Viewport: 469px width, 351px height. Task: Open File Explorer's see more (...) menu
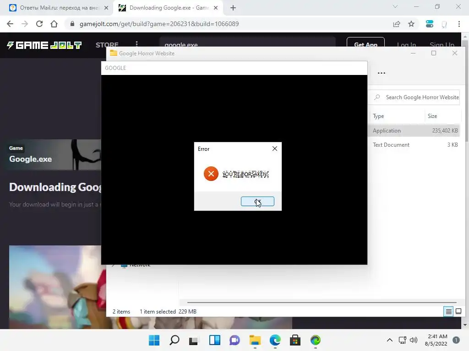coord(382,73)
